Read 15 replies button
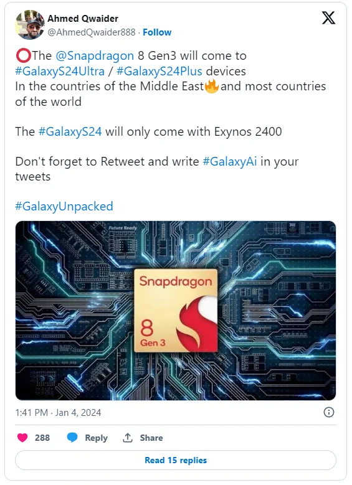The height and width of the screenshot is (485, 352). point(176,460)
